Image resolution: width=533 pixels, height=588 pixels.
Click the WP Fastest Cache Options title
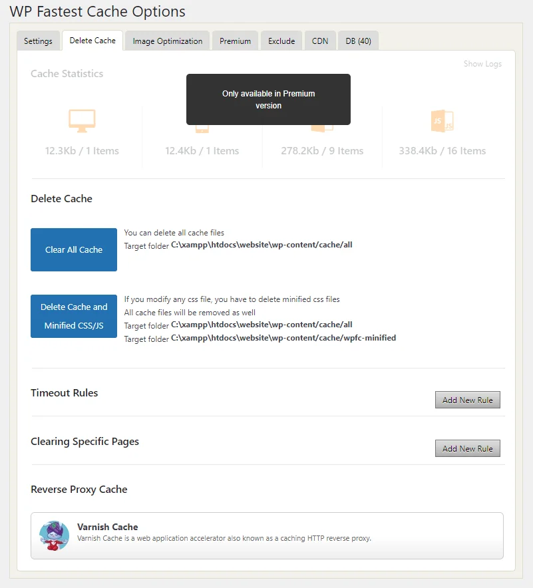tap(98, 11)
